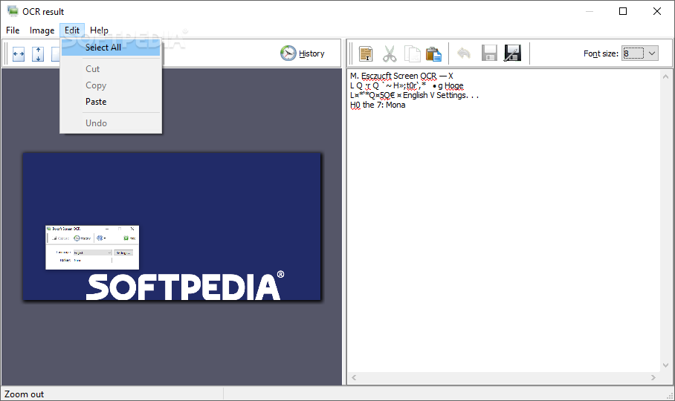Open the Font size dropdown
The height and width of the screenshot is (401, 675).
point(652,53)
